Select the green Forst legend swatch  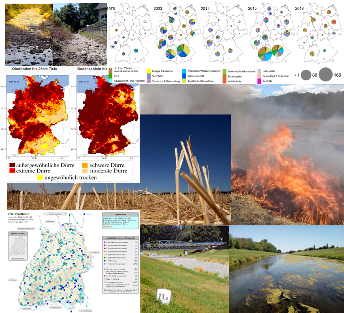[x=110, y=76]
